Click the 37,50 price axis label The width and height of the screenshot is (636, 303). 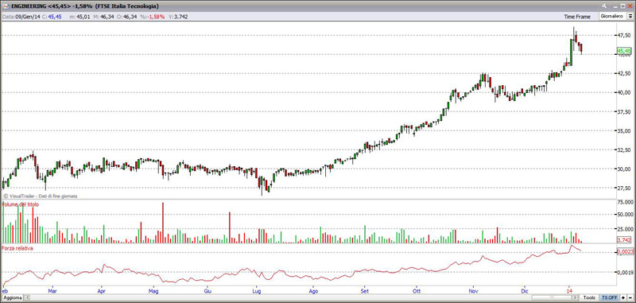(624, 111)
